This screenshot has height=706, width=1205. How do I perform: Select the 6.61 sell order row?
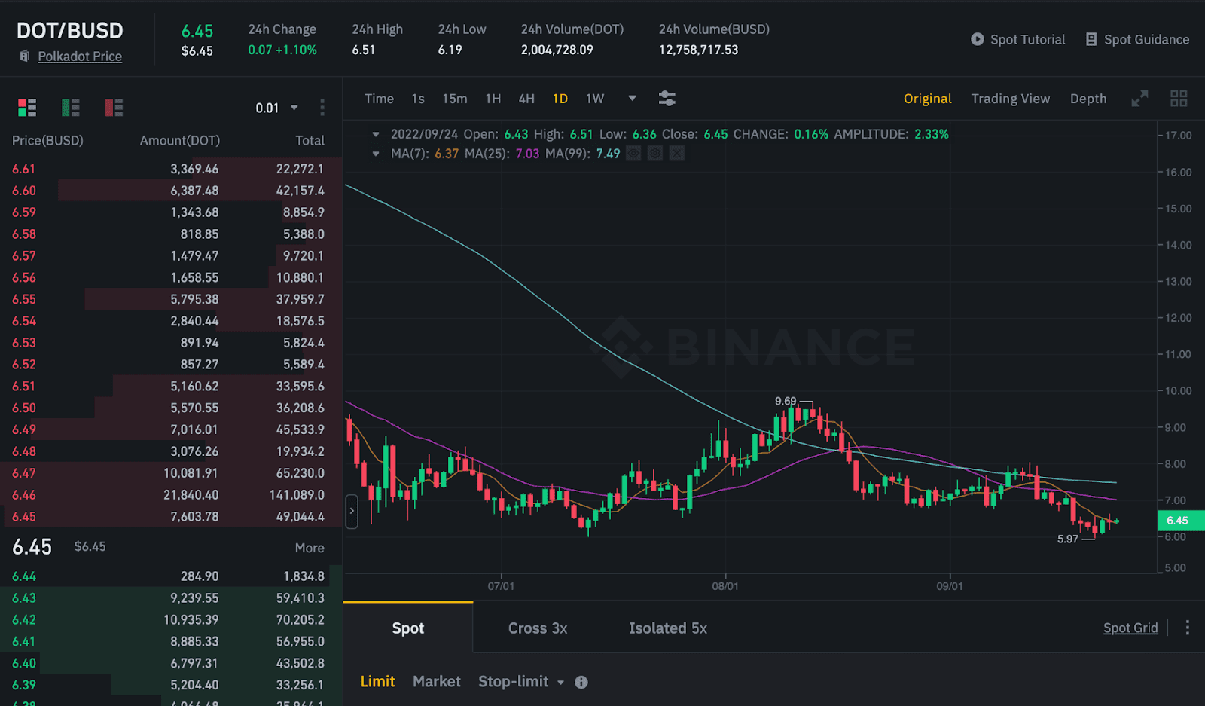pyautogui.click(x=171, y=169)
